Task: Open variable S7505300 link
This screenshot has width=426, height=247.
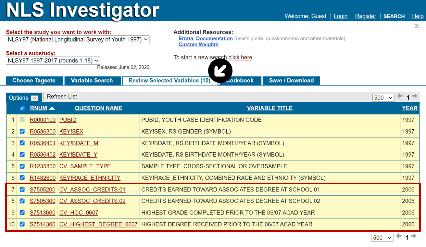Action: pos(43,201)
